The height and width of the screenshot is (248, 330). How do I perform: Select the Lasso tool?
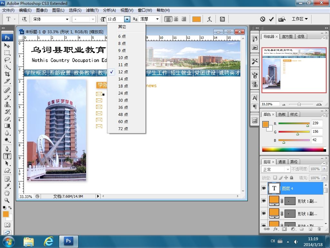[x=7, y=60]
